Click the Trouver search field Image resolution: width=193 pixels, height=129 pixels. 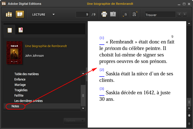pos(160,15)
